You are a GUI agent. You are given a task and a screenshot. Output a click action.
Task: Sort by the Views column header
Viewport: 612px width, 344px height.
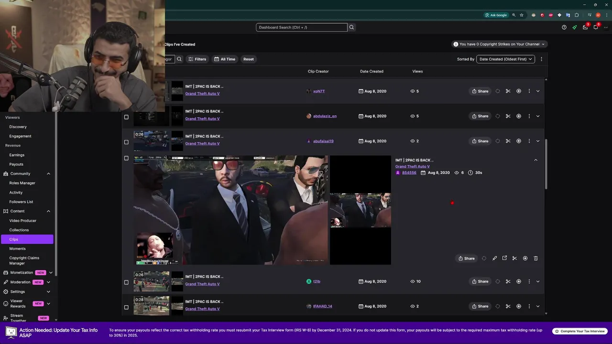pyautogui.click(x=417, y=71)
